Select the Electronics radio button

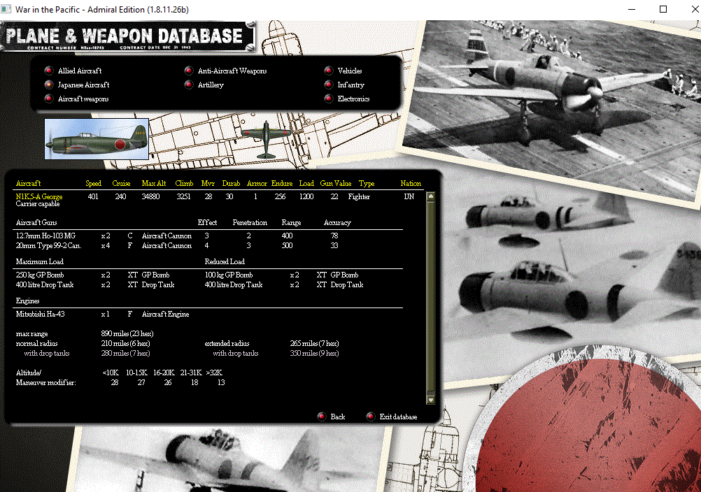(329, 99)
